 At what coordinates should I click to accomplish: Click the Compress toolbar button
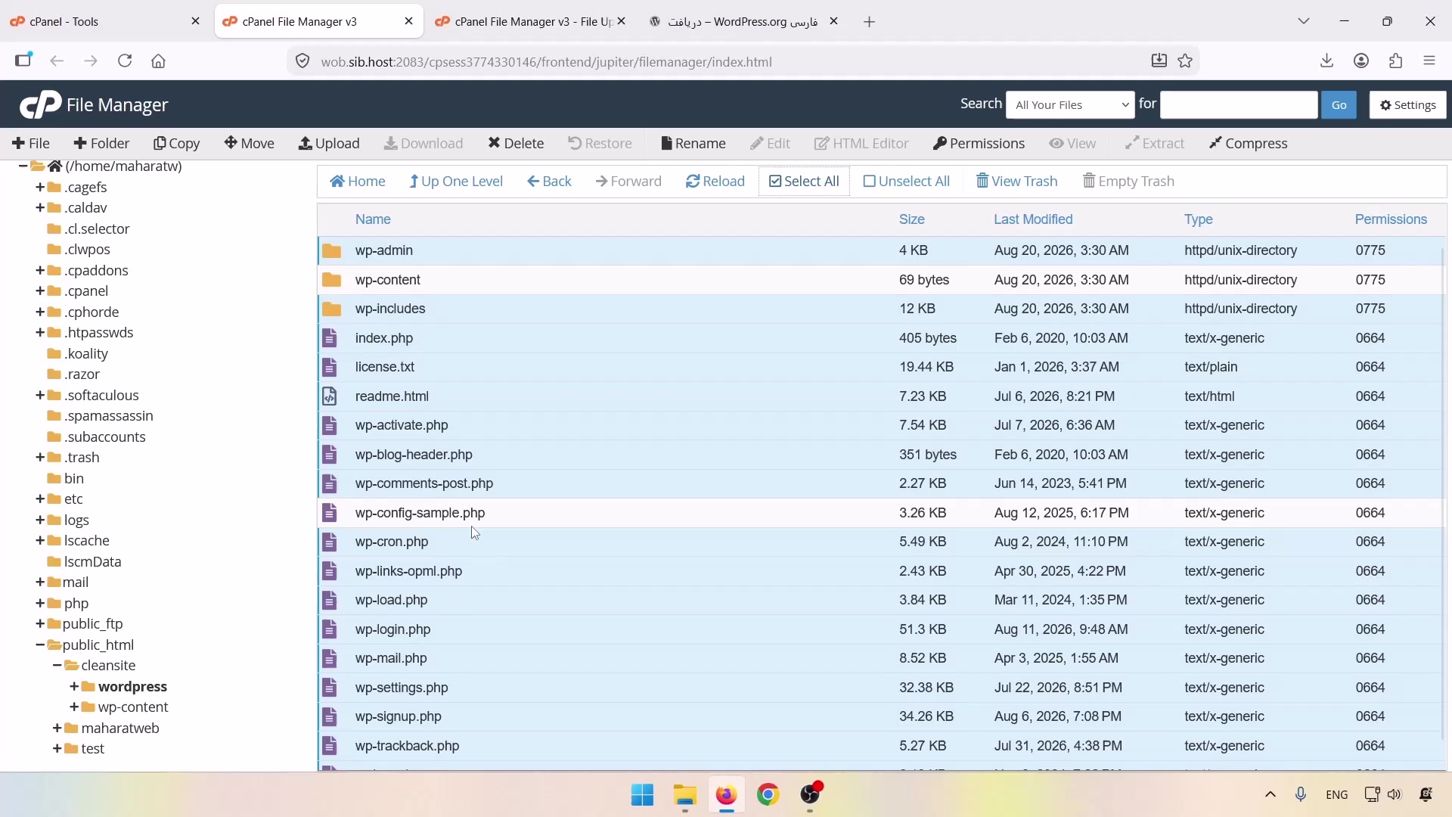pos(1249,144)
